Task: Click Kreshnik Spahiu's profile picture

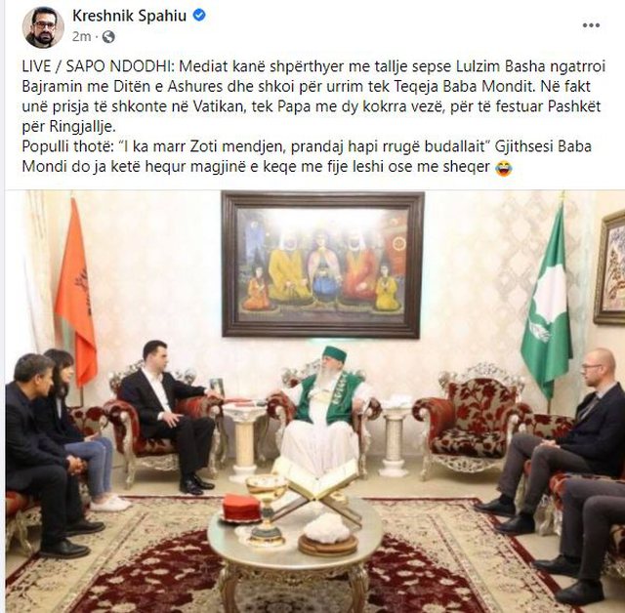Action: pyautogui.click(x=43, y=27)
